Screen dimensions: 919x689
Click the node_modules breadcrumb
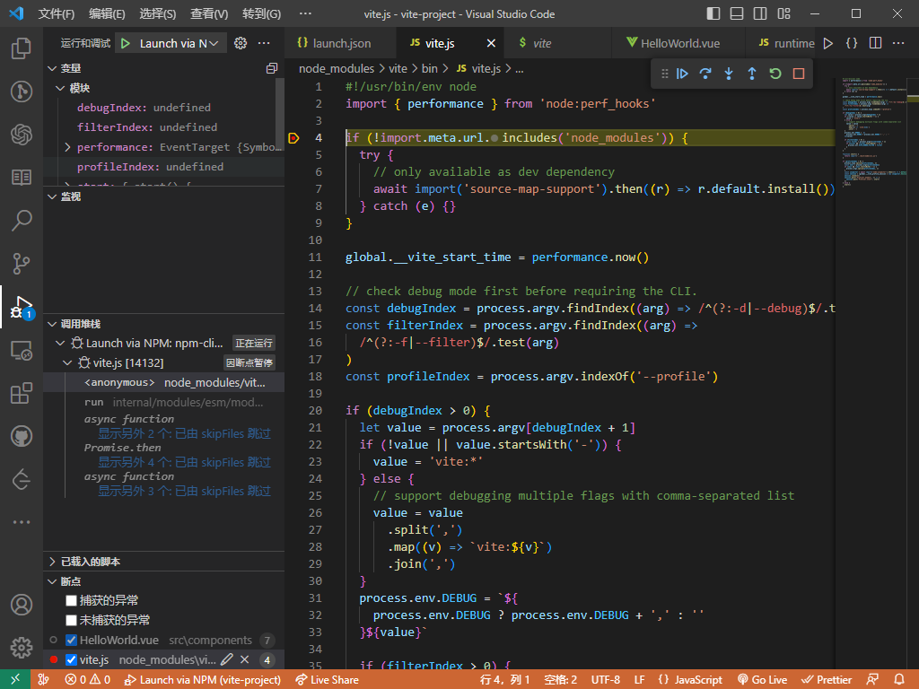(337, 68)
